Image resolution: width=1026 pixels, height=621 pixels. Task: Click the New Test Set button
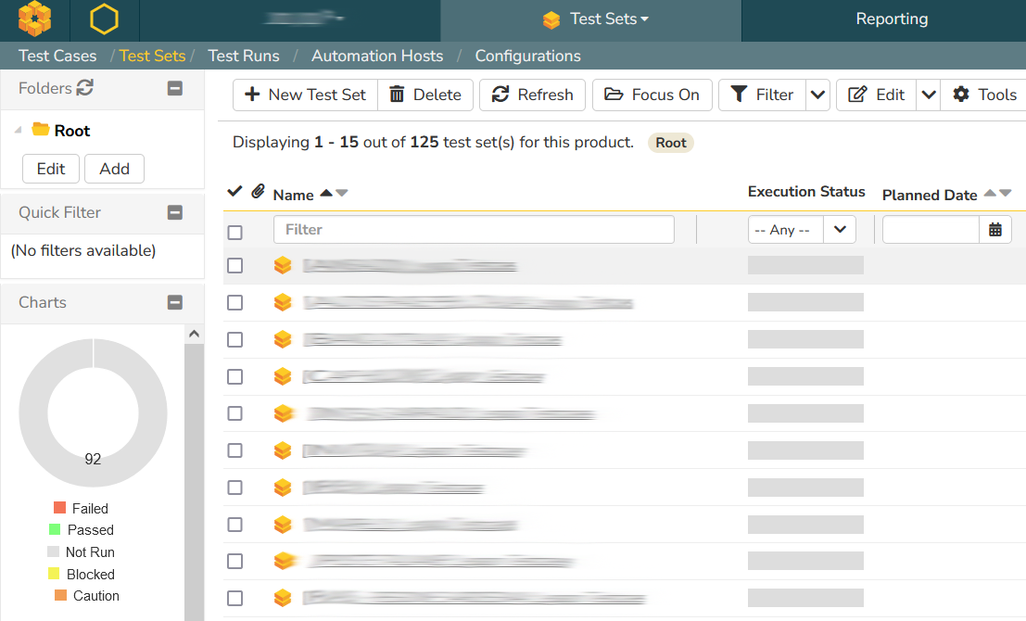pyautogui.click(x=305, y=95)
